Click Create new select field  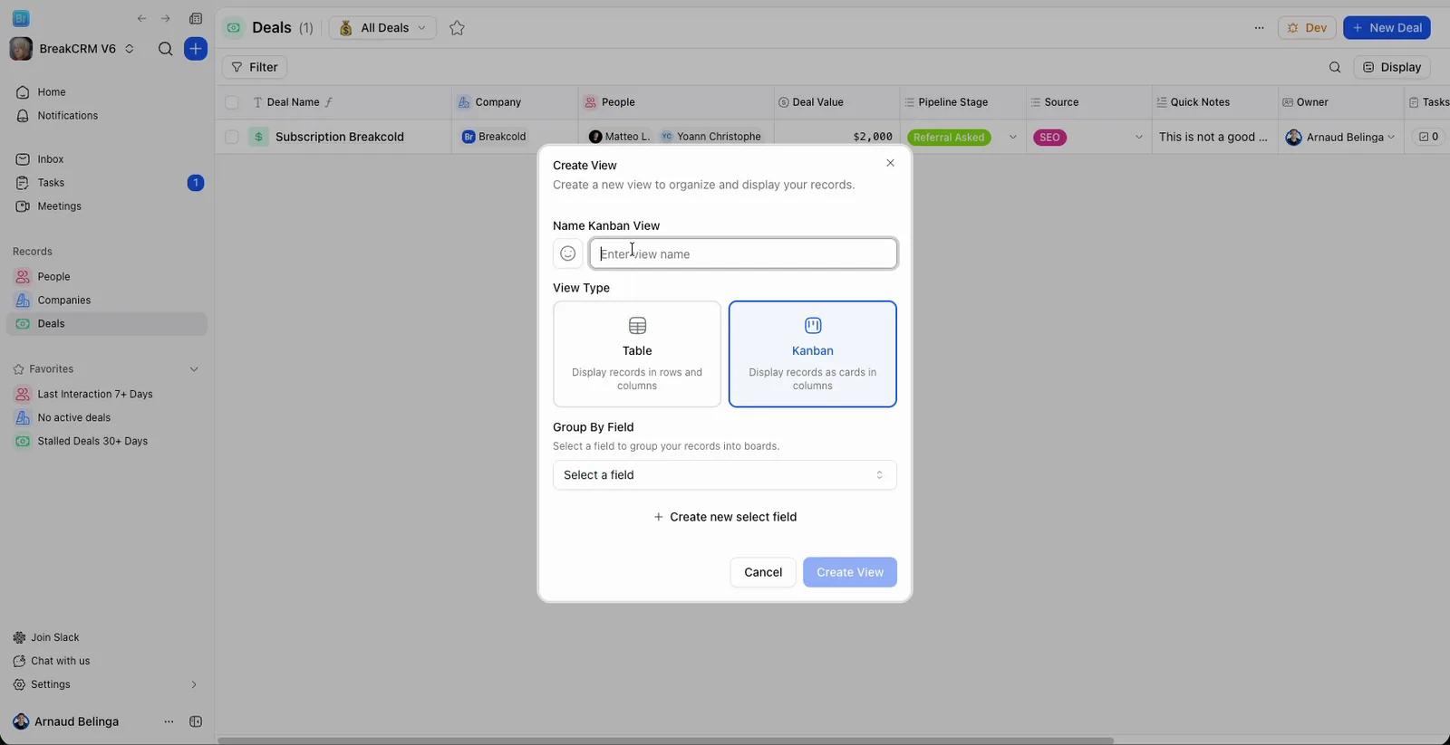click(x=725, y=517)
